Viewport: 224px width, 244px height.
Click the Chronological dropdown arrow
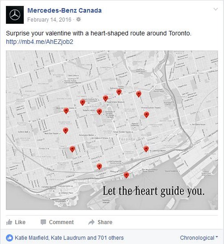tap(217, 237)
